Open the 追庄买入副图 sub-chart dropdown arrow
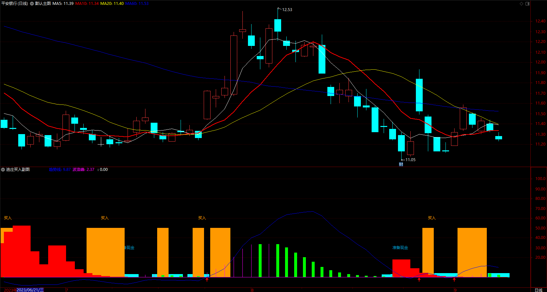The width and height of the screenshot is (547, 292). pos(3,170)
